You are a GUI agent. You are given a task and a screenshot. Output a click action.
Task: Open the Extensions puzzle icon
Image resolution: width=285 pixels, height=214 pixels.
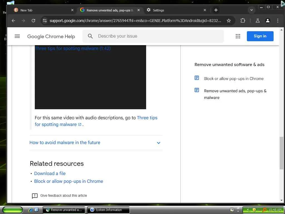[243, 21]
